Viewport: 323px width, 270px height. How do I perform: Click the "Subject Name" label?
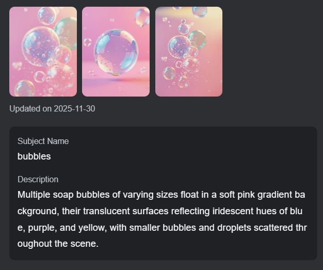[43, 141]
